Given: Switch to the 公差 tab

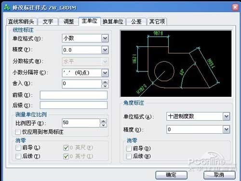Looking at the screenshot, I should (x=136, y=22).
